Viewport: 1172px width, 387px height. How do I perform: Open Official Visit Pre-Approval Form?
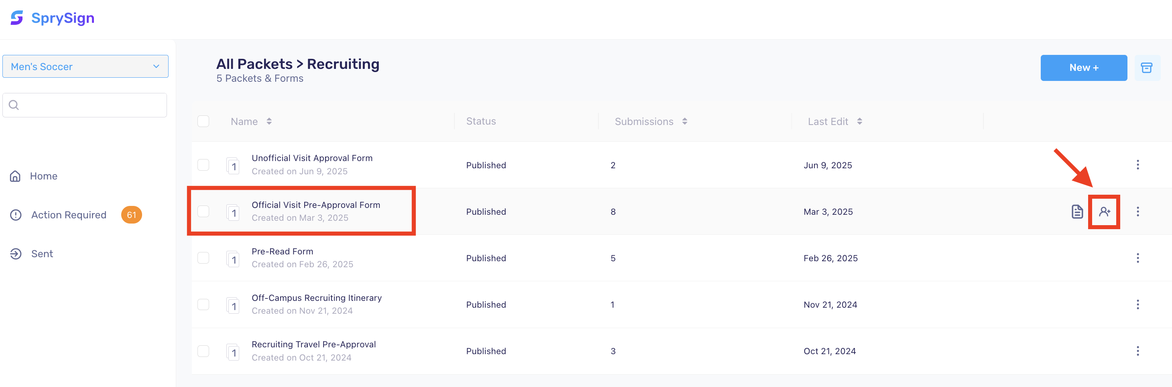click(x=316, y=205)
